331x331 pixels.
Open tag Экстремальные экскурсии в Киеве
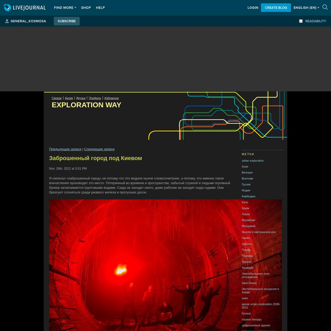tap(260, 291)
